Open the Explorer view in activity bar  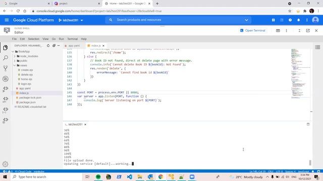coord(6,48)
